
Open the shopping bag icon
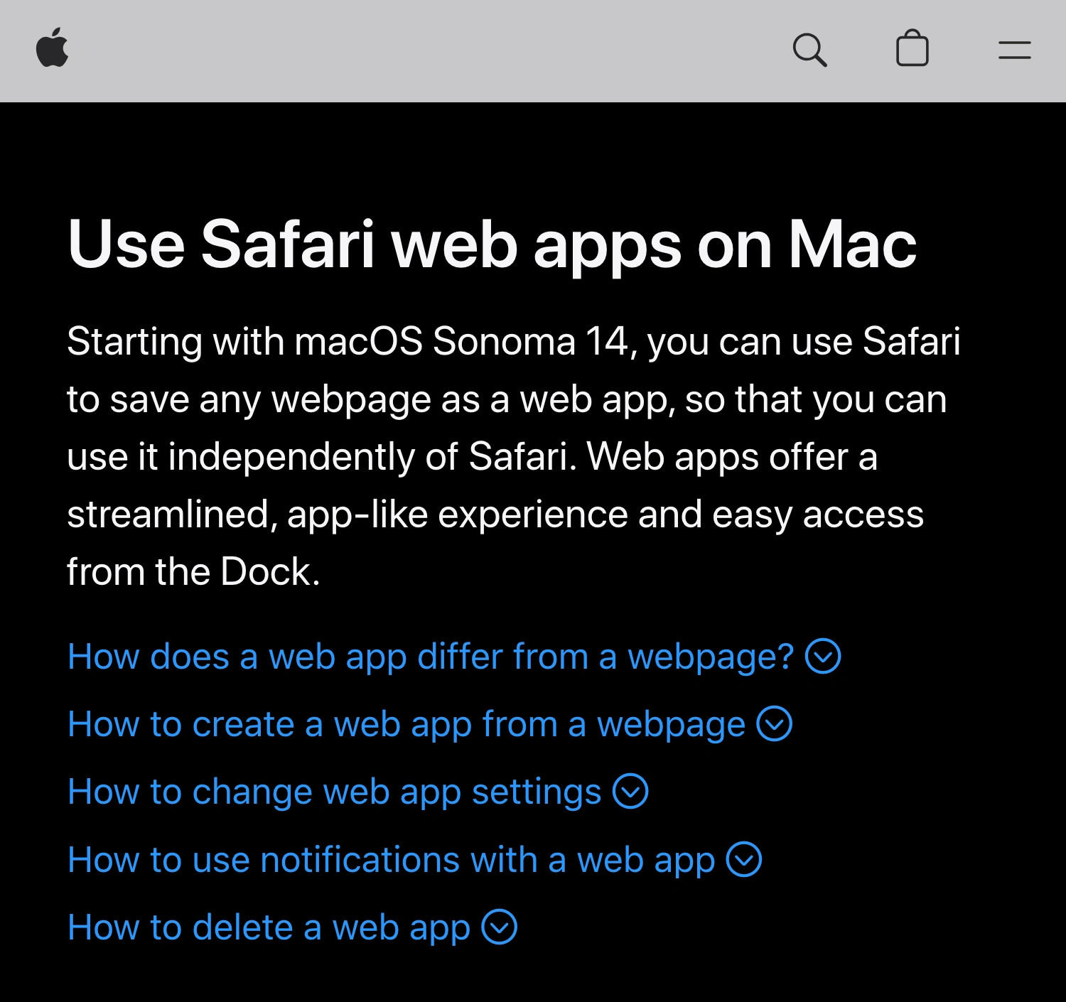click(912, 48)
